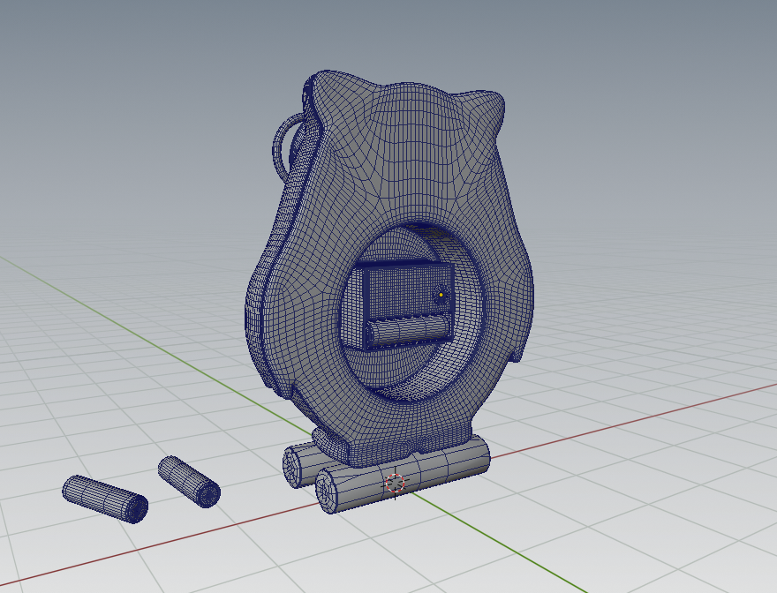Click the yellow point on the inner box

[x=441, y=295]
